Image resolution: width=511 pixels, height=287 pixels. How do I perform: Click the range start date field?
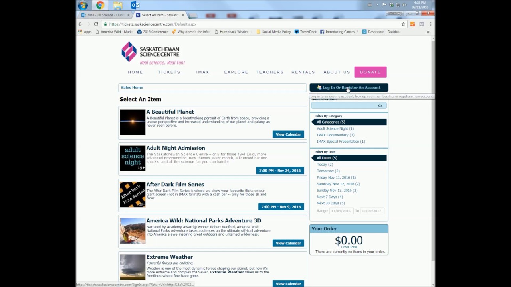341,211
